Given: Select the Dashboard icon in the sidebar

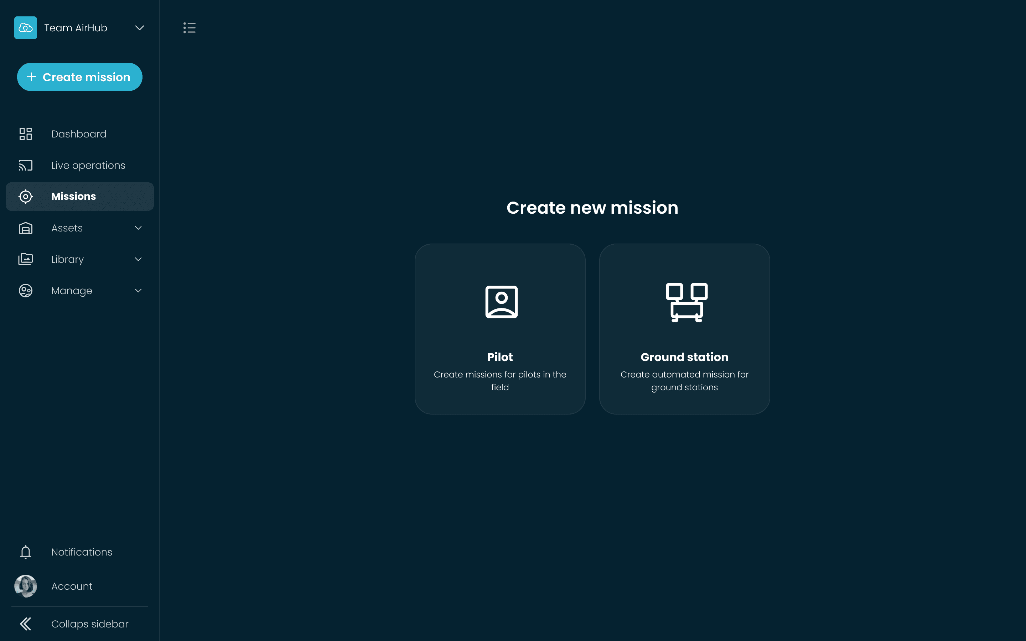Looking at the screenshot, I should point(25,134).
